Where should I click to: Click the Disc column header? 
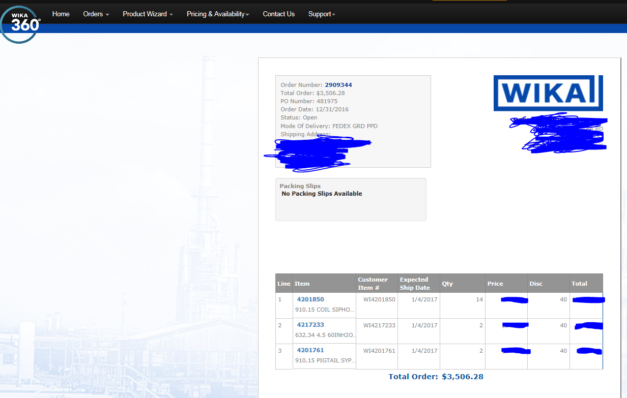[x=549, y=283]
